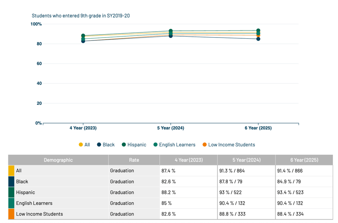Image resolution: width=338 pixels, height=223 pixels.
Task: Click the Rate column header
Action: [134, 160]
